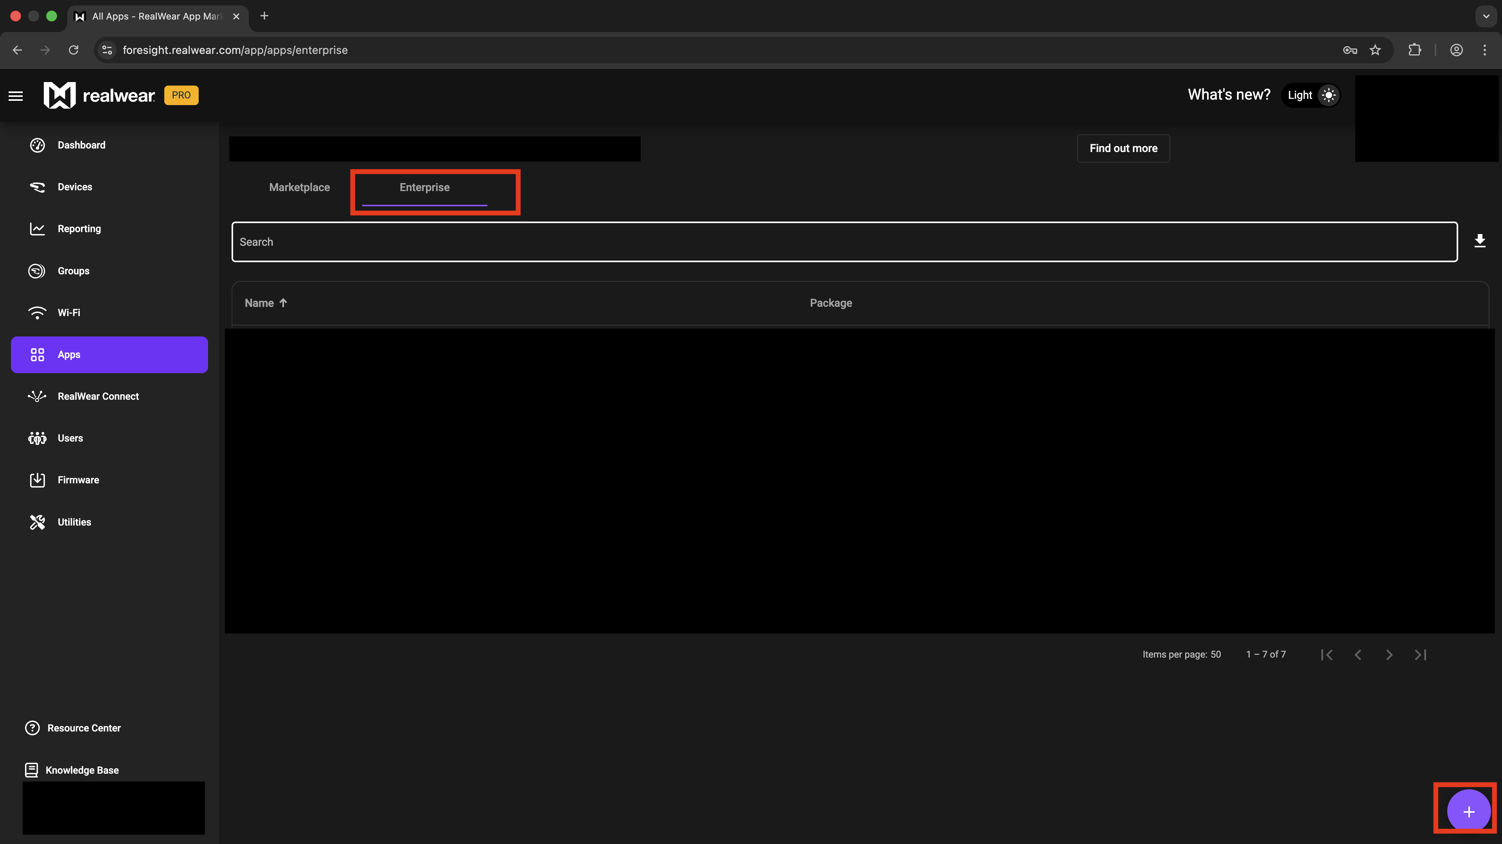Click the Firmware download icon

point(37,480)
